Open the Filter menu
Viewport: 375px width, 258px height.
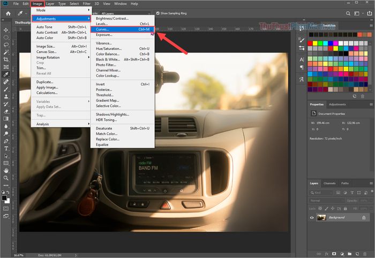(x=87, y=4)
